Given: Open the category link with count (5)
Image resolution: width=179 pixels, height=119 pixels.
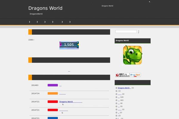Looking at the screenshot, I should 119,107.
